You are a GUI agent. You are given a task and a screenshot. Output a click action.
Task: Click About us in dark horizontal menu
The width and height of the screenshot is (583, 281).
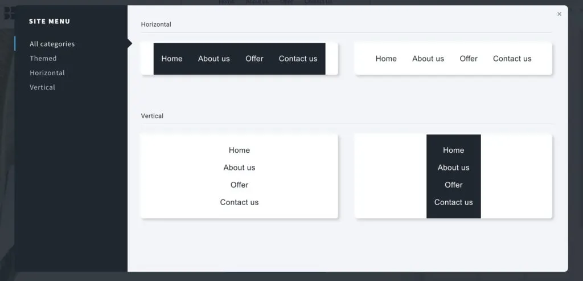214,59
